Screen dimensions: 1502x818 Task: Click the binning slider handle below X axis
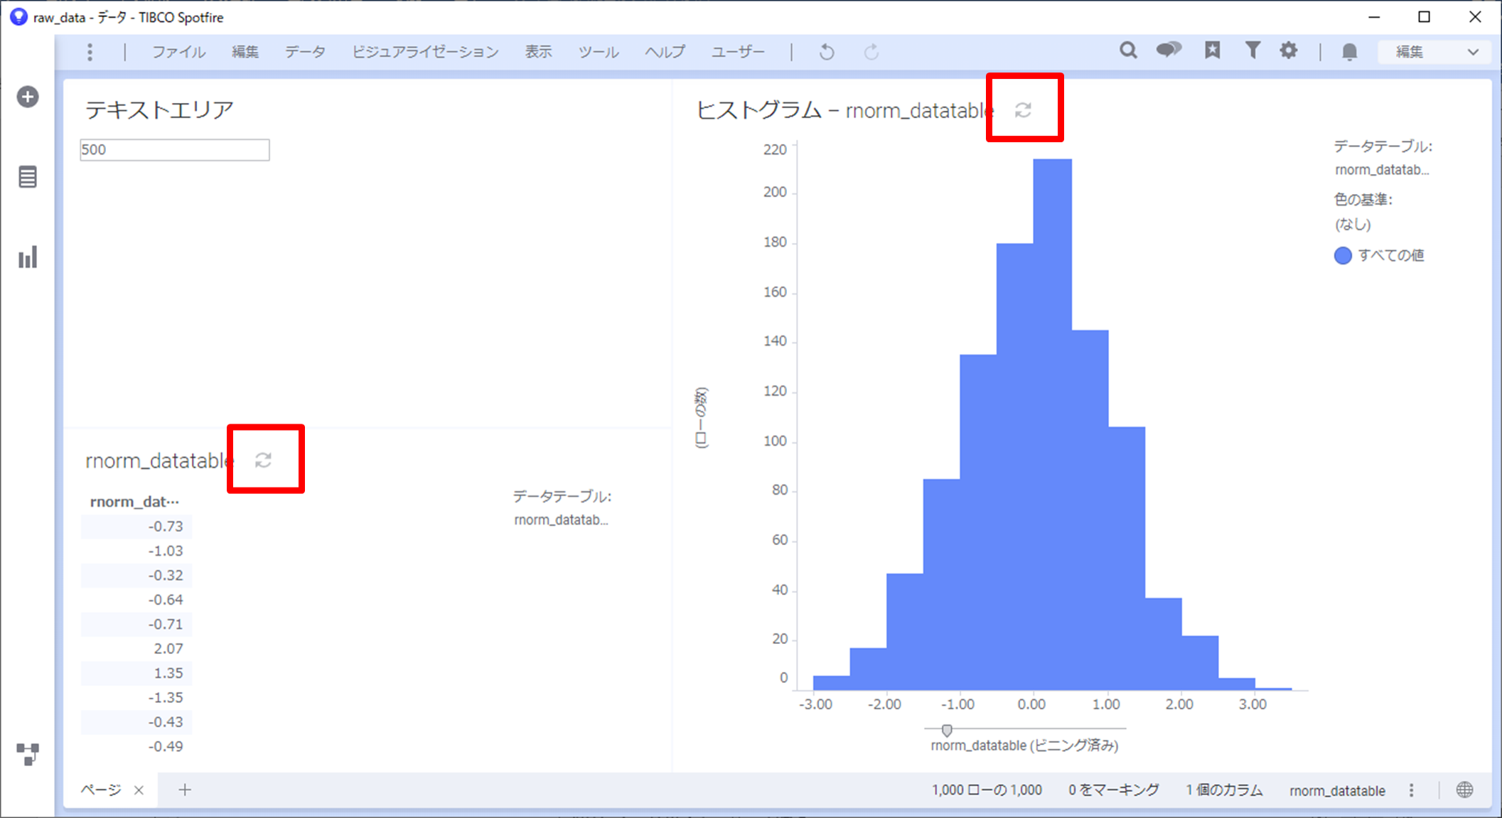coord(947,730)
